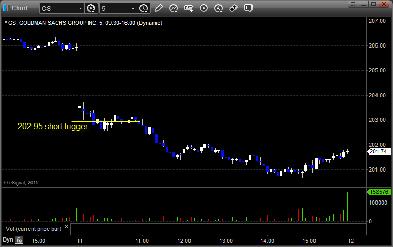Open the Chart window menu icon
This screenshot has width=393, height=247.
(6, 8)
